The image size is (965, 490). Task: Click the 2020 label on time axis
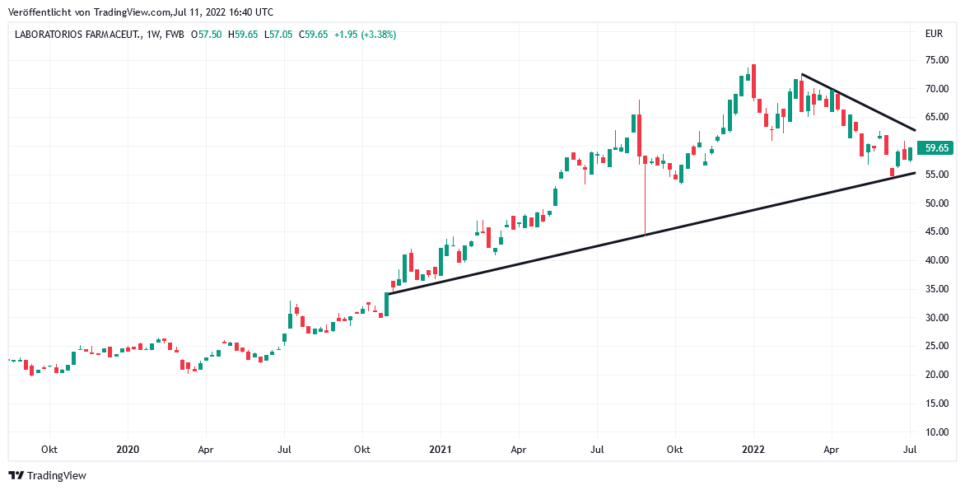point(128,450)
